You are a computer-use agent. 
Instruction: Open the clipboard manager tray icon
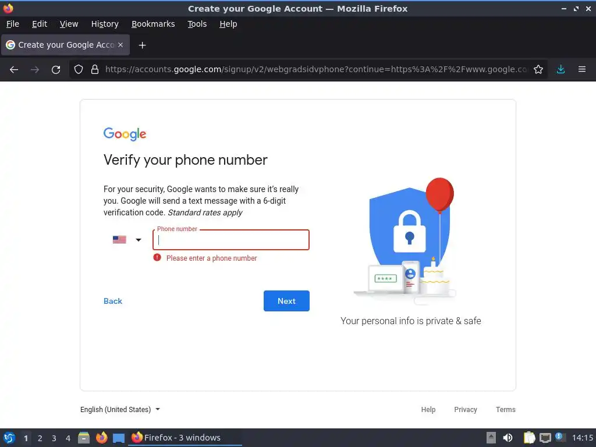[529, 438]
